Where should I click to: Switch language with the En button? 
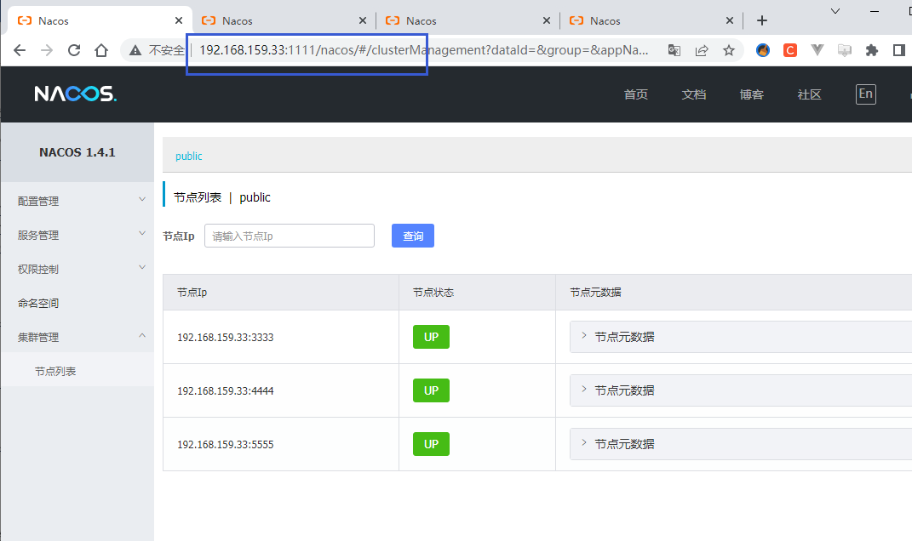(865, 94)
